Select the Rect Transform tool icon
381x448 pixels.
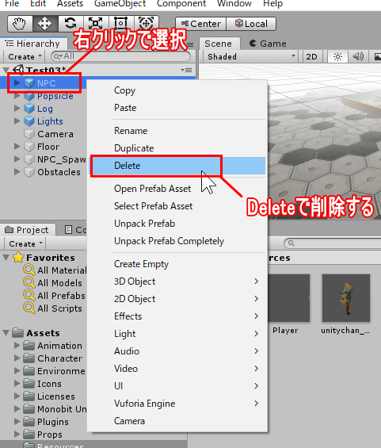(120, 24)
